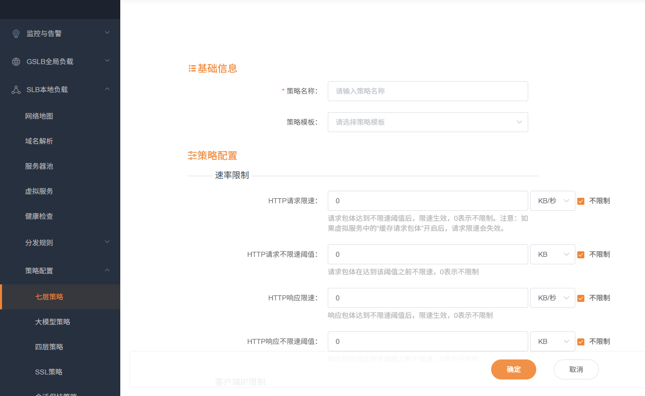The image size is (645, 396).
Task: Open the 策略模板 dropdown
Action: 427,122
